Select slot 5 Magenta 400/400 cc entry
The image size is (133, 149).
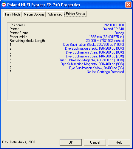tap(91, 60)
